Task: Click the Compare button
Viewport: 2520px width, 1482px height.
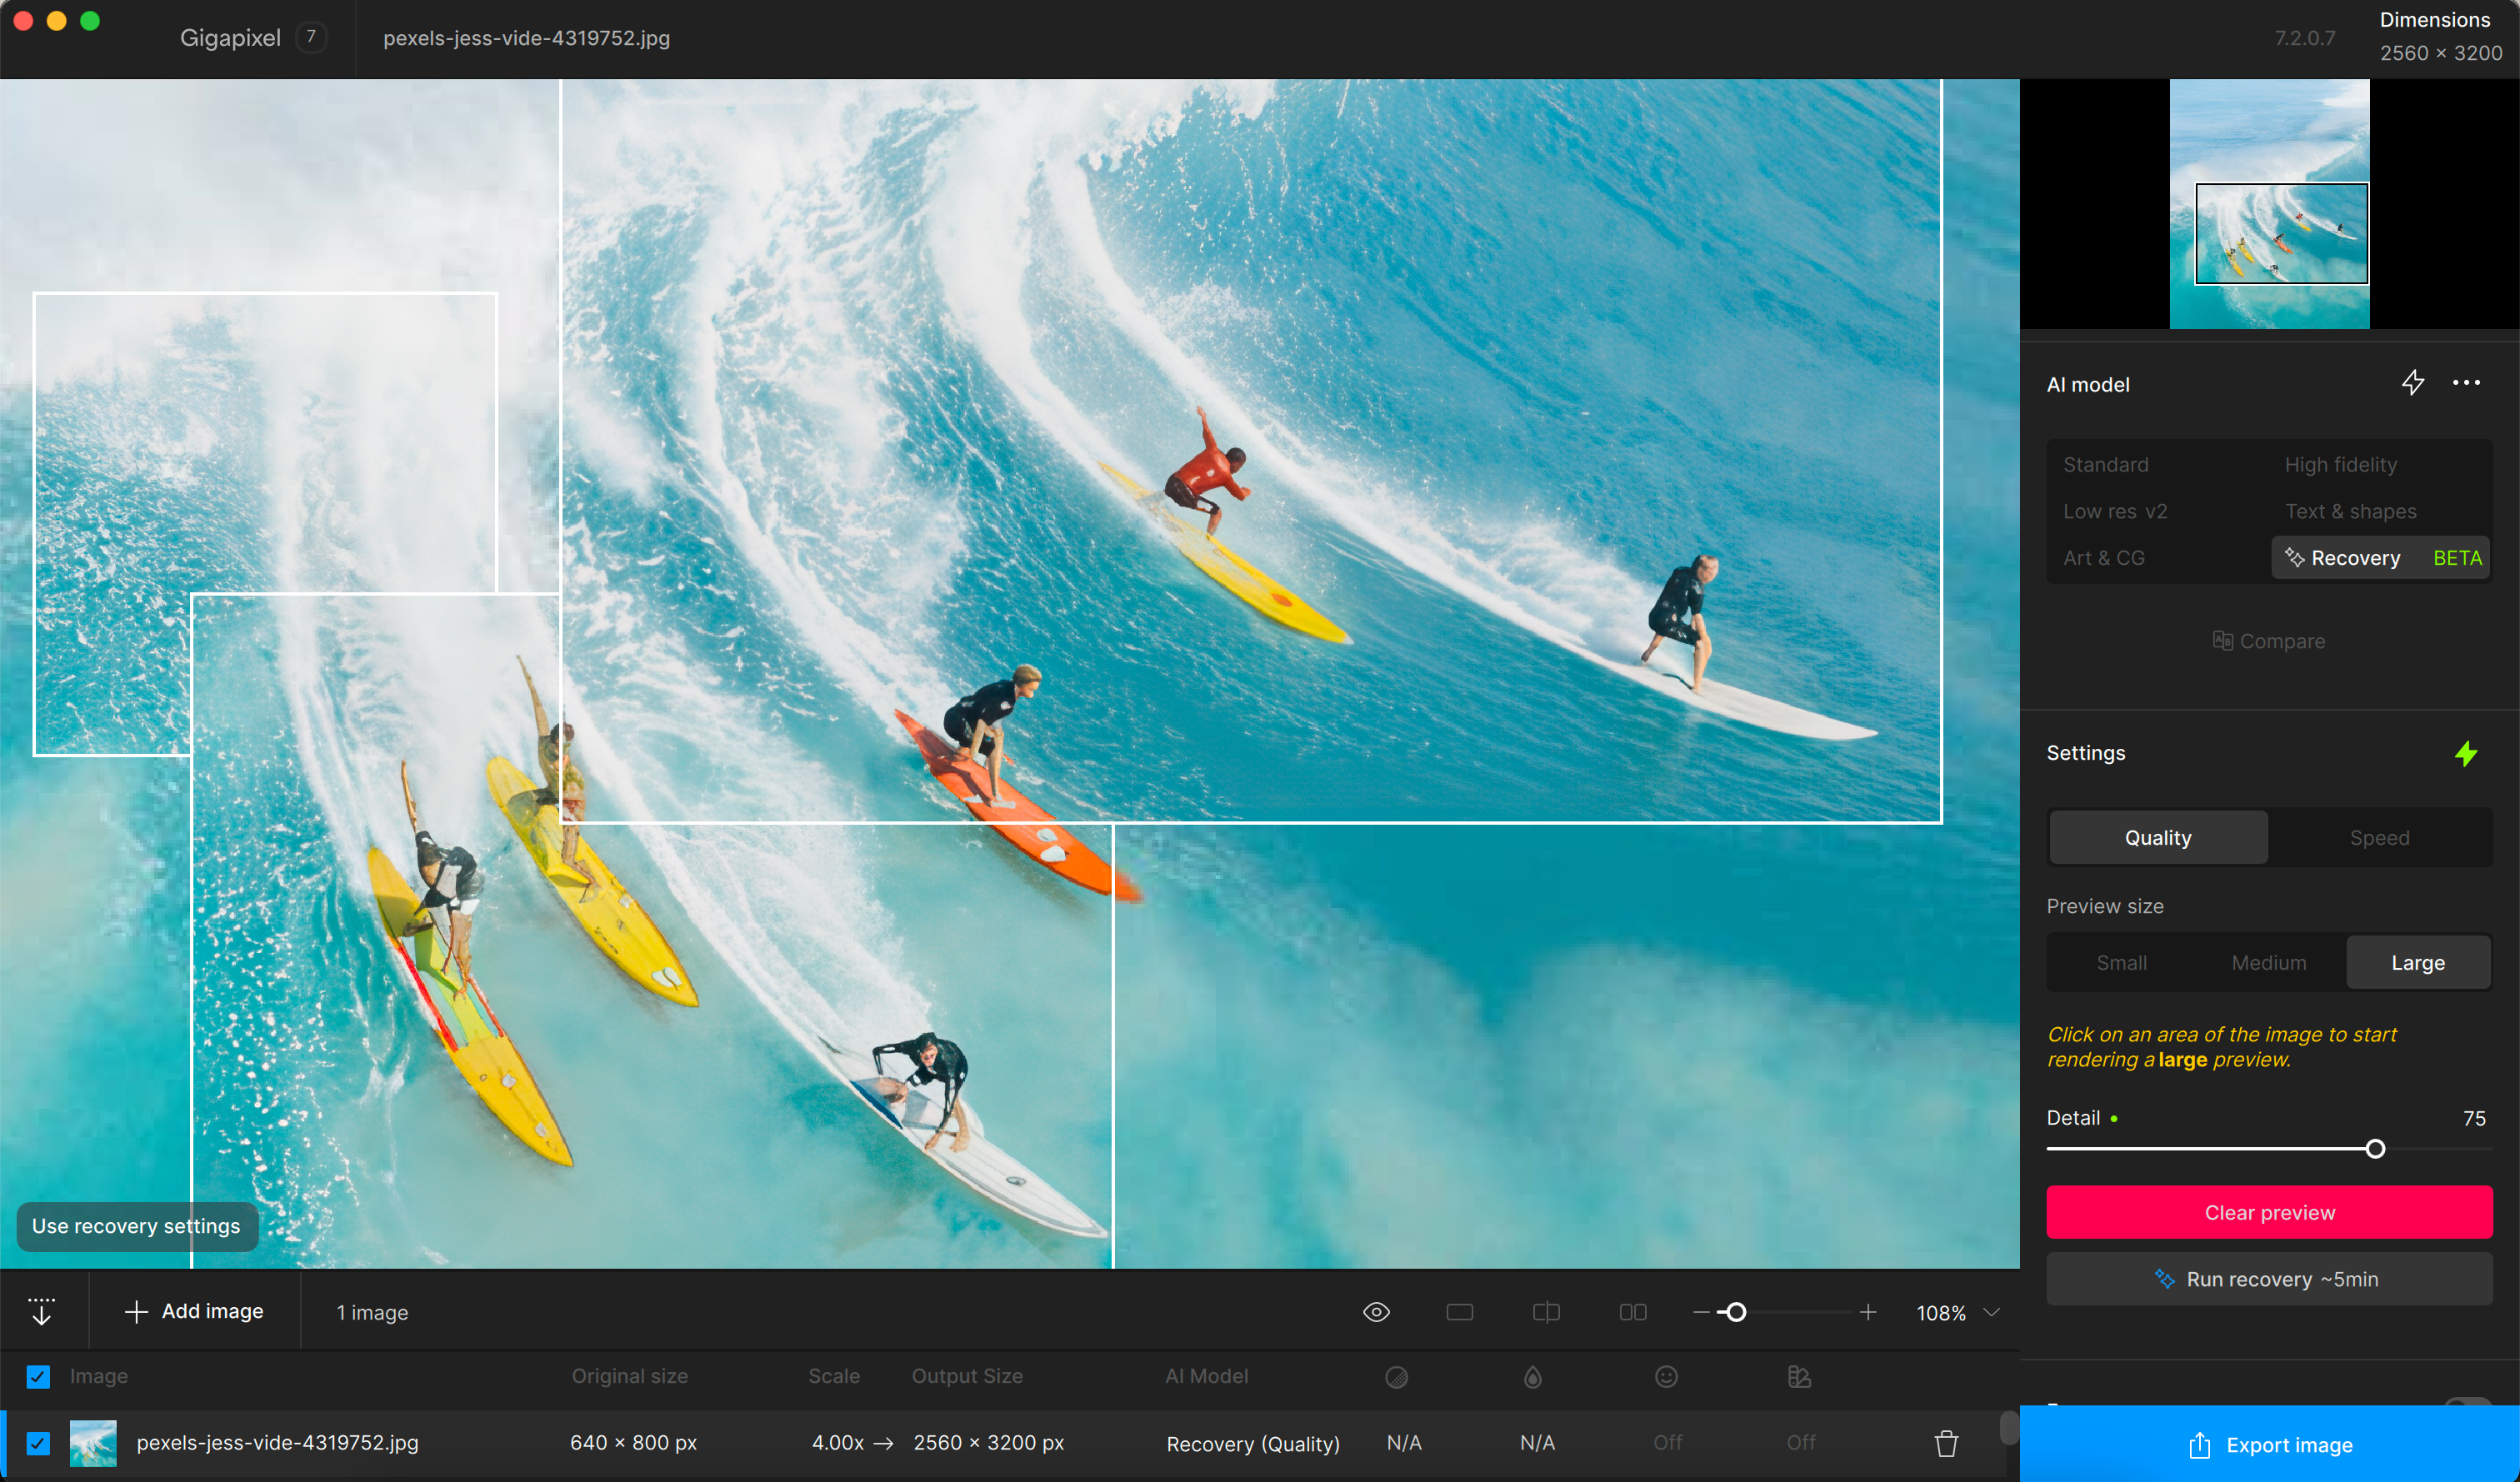Action: tap(2268, 641)
